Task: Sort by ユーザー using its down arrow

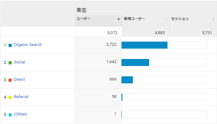Action: click(x=119, y=19)
